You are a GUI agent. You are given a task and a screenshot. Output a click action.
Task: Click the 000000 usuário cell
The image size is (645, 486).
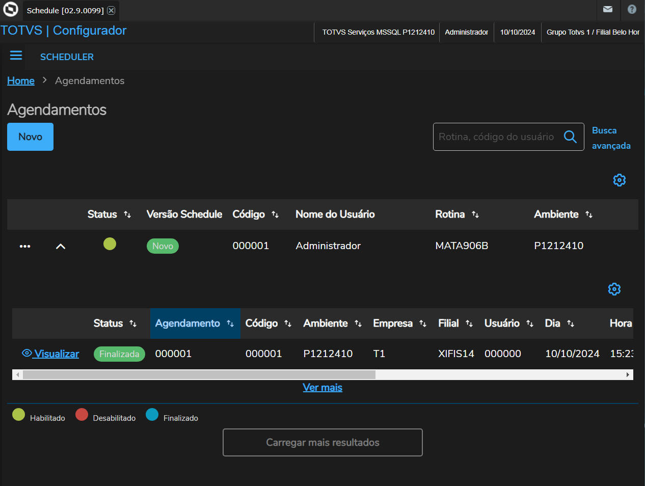pos(502,354)
